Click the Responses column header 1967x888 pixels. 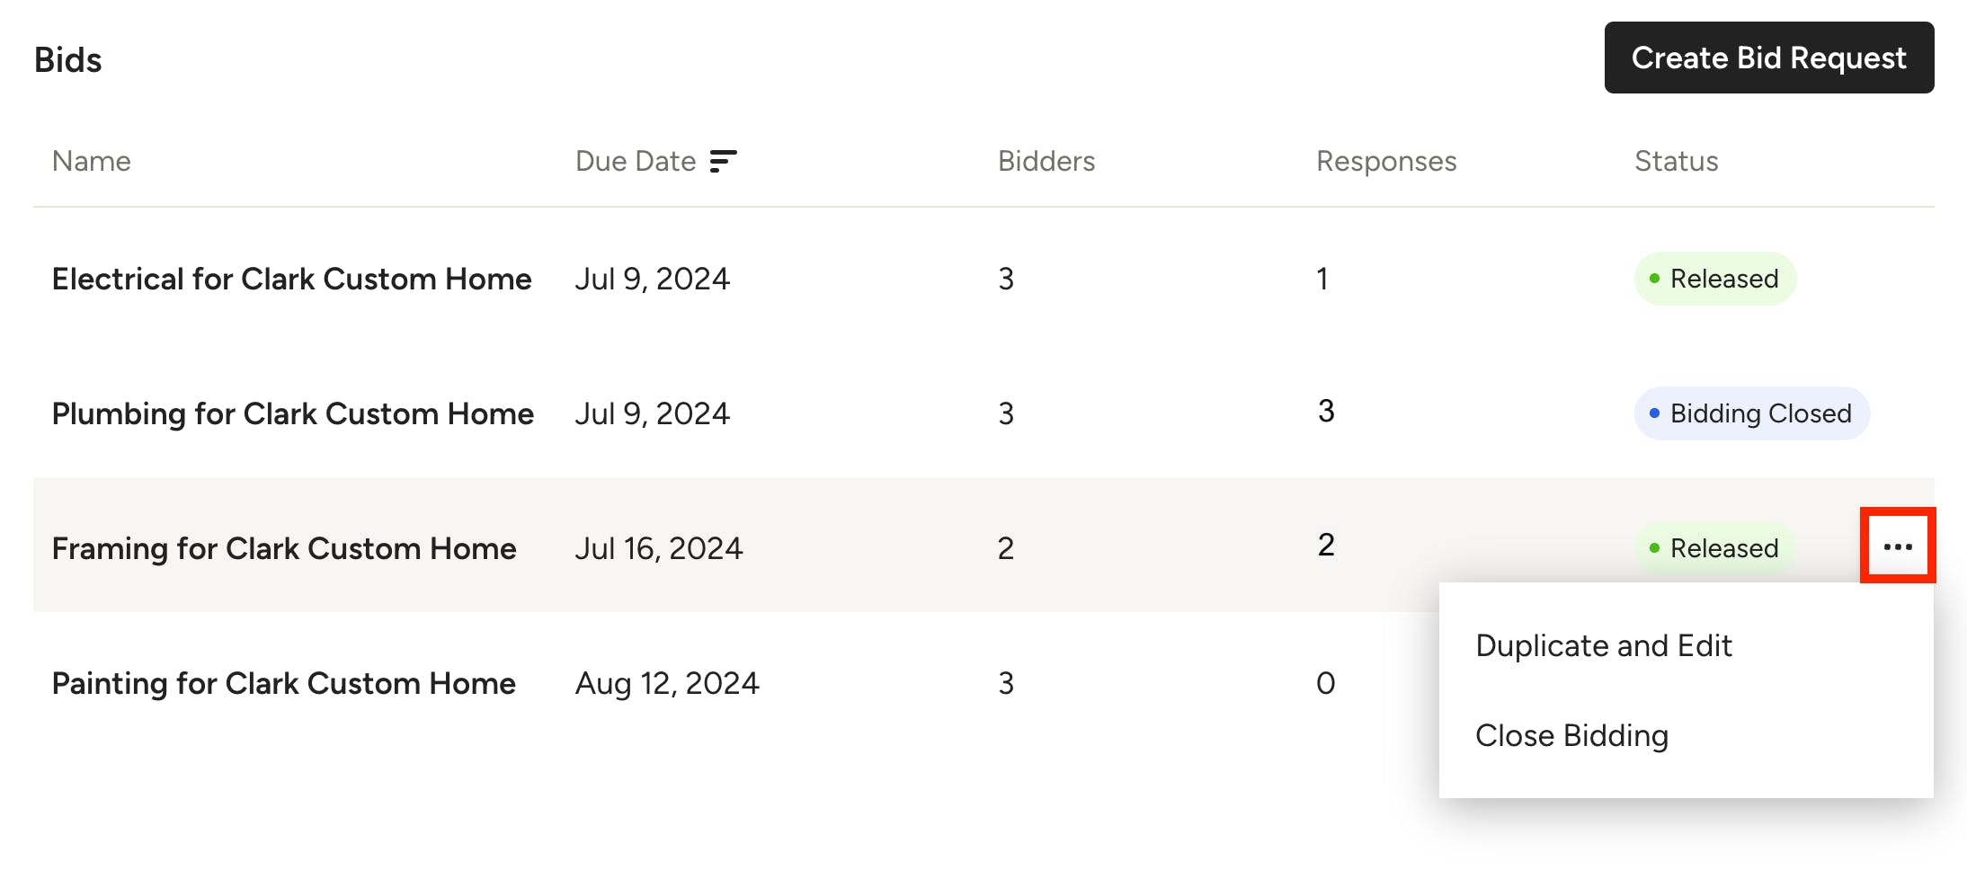tap(1386, 161)
